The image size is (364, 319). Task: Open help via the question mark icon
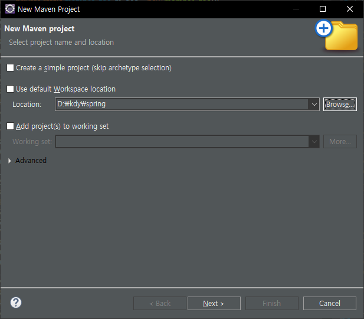point(16,302)
